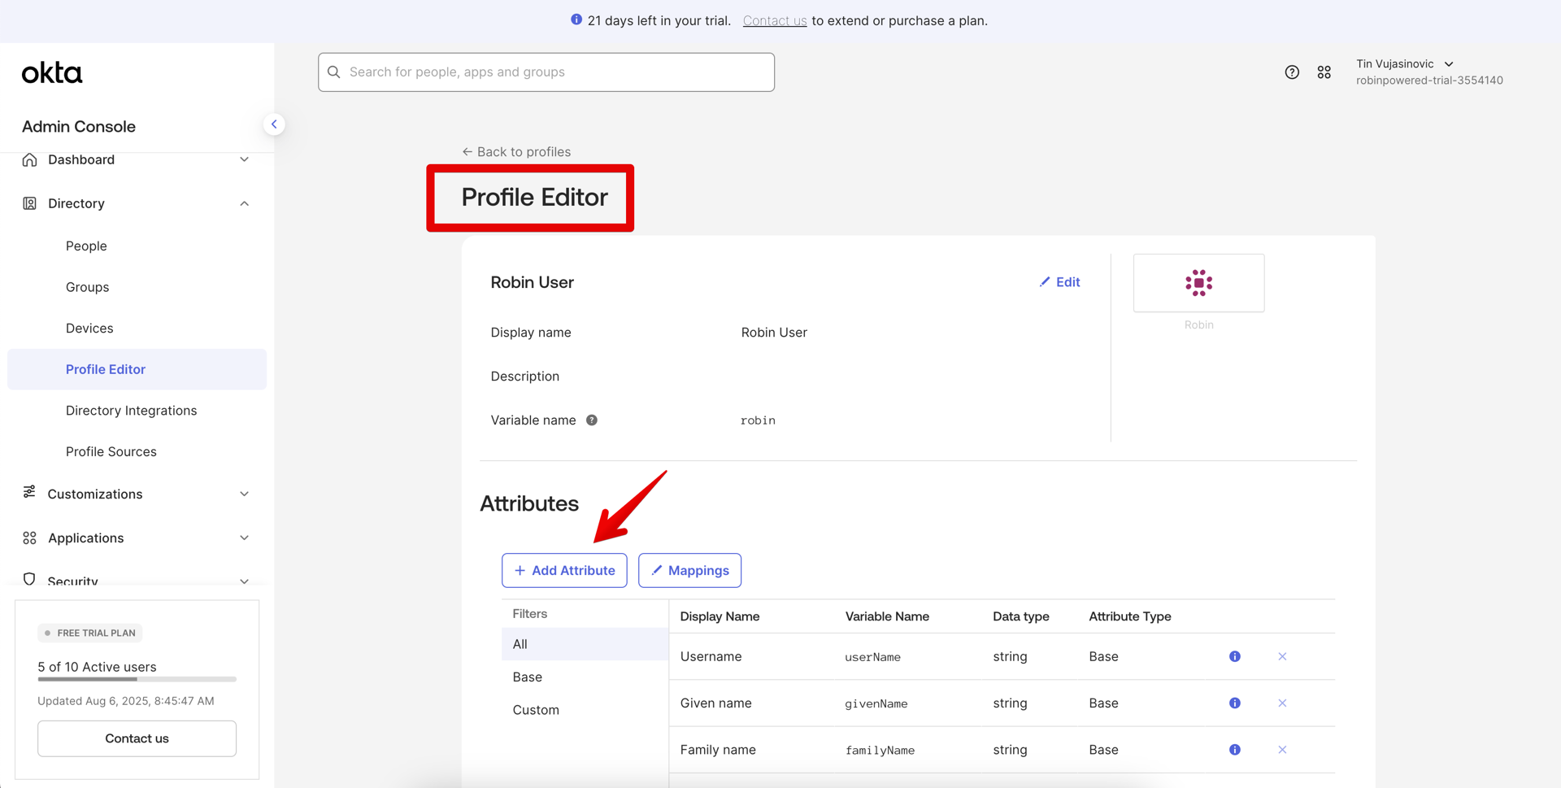Focus the people, apps and groups search field
This screenshot has height=788, width=1561.
546,72
